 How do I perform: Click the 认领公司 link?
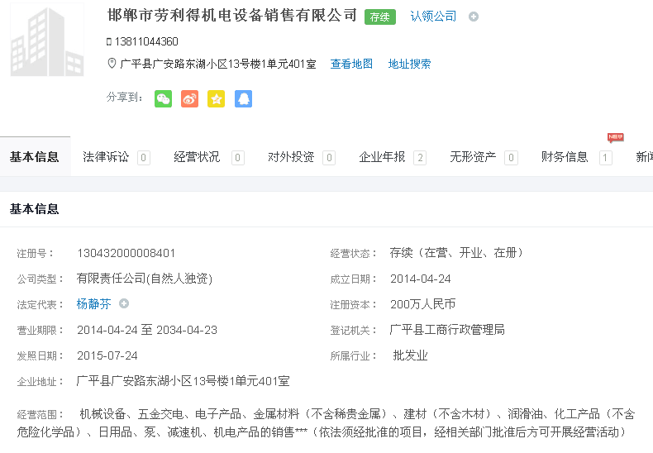point(433,17)
